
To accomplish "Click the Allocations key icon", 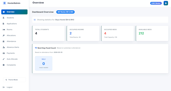I will [x=4, y=35].
